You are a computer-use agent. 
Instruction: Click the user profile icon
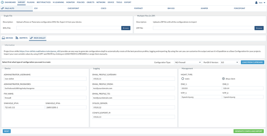point(257,2)
